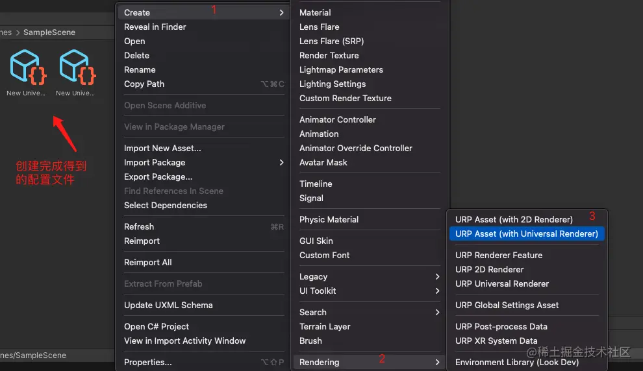Screen dimensions: 643x371
Task: Expand the Import Package submenu
Action: (204, 163)
